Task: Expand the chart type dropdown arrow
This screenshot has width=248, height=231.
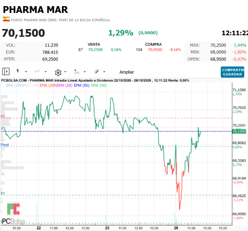Action: coord(46,72)
